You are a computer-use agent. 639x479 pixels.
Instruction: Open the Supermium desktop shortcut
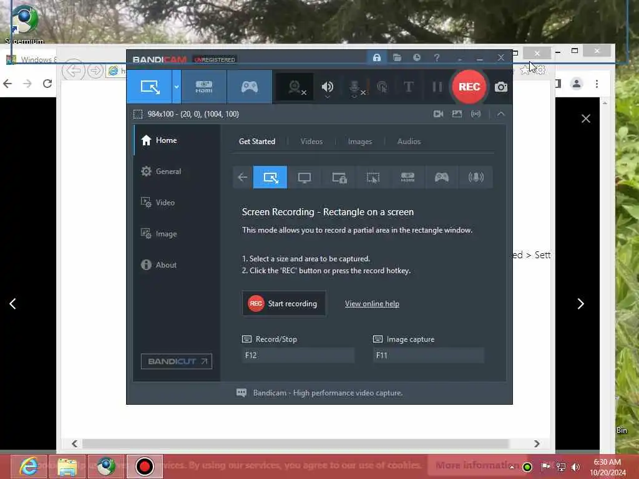(x=24, y=23)
